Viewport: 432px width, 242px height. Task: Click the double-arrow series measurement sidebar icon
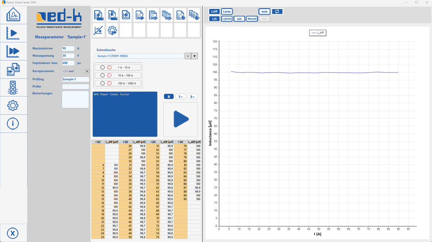(13, 51)
